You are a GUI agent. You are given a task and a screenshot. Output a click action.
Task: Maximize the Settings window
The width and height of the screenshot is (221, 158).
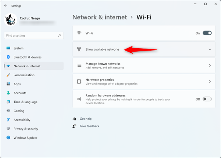(x=206, y=4)
